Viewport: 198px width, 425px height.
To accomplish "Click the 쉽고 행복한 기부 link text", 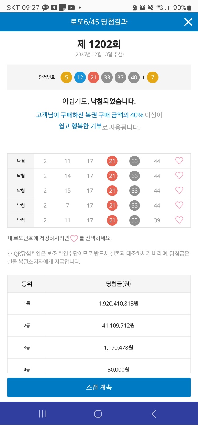I will click(x=80, y=126).
